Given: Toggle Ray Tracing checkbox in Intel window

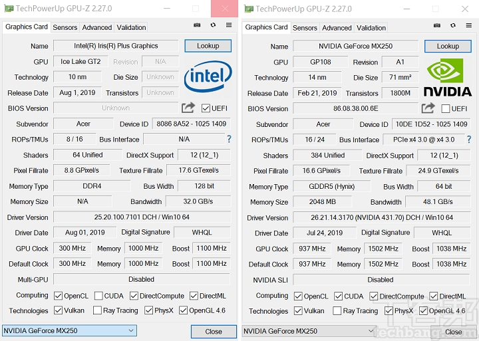Looking at the screenshot, I should (x=97, y=310).
